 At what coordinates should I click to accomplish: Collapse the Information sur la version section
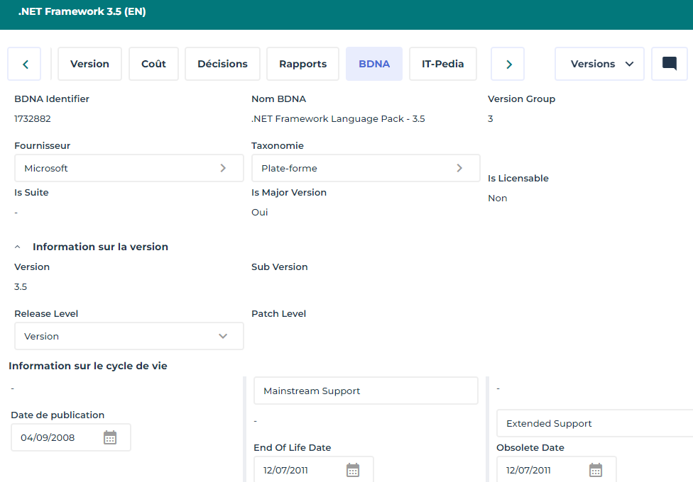point(18,247)
